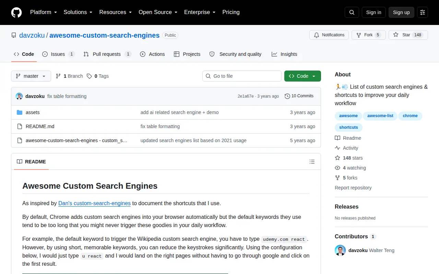
Task: Open the Activity link in About
Action: coord(346,148)
